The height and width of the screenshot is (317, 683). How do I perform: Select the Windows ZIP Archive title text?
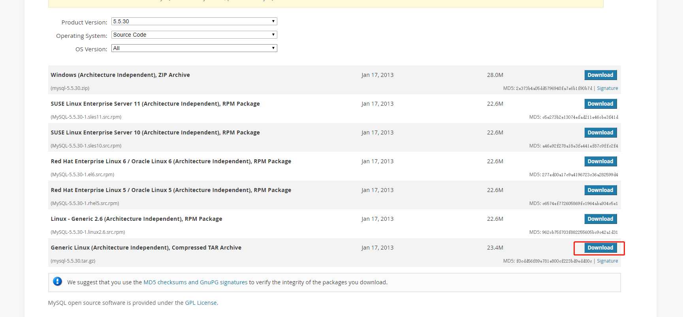tap(120, 75)
